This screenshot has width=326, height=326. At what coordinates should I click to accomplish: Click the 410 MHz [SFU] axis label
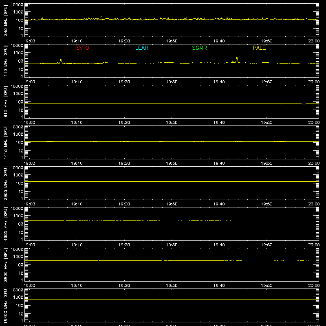tap(6, 61)
